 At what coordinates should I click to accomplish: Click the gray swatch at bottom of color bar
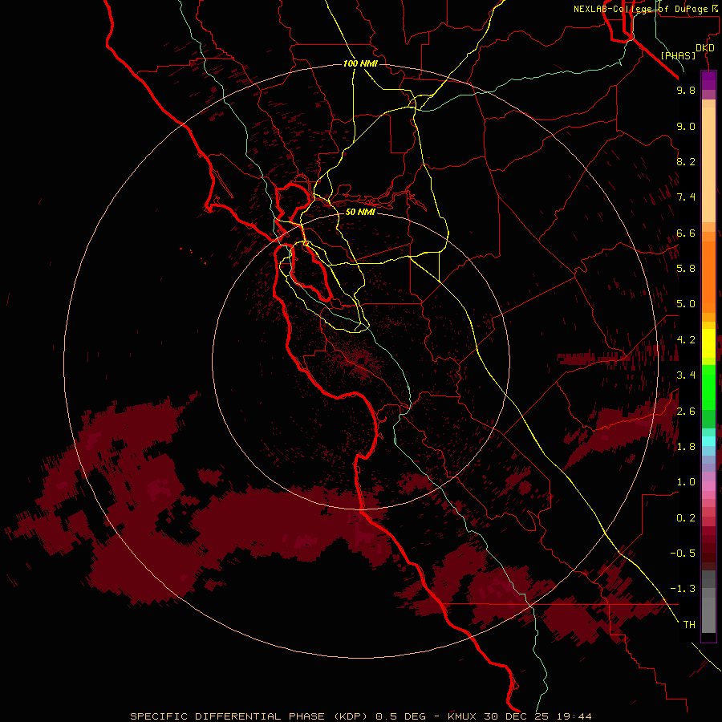point(708,615)
